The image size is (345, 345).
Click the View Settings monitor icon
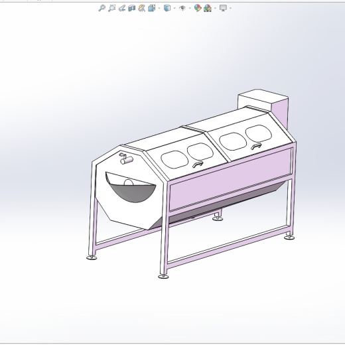coord(223,8)
